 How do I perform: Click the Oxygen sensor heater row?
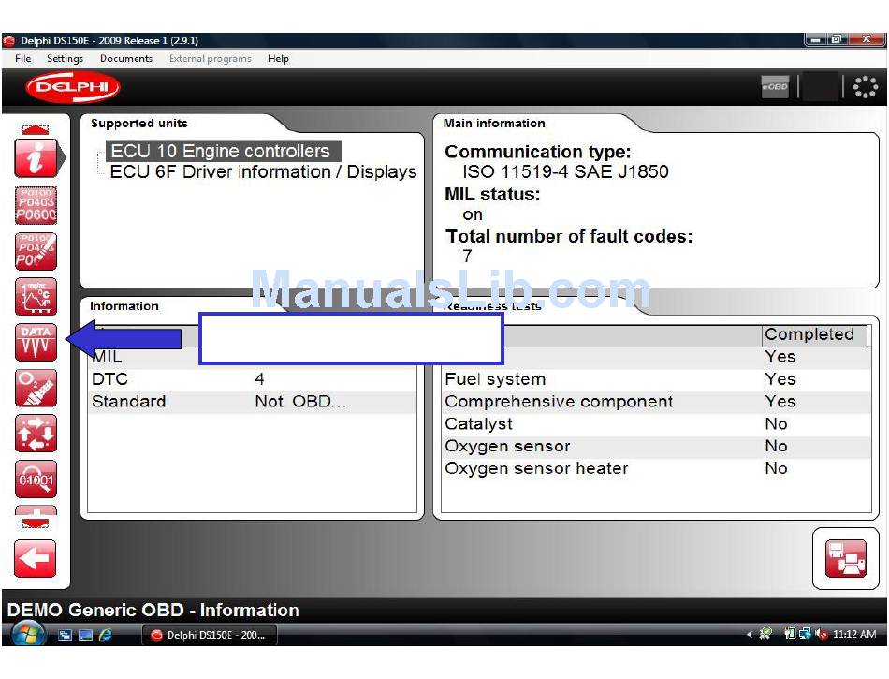[x=656, y=468]
